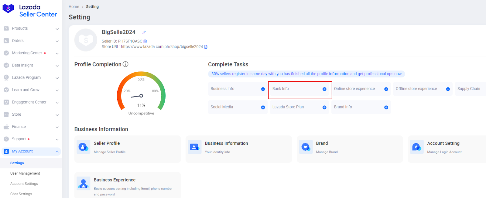Go to Home via breadcrumb link
This screenshot has height=198, width=486.
[74, 7]
